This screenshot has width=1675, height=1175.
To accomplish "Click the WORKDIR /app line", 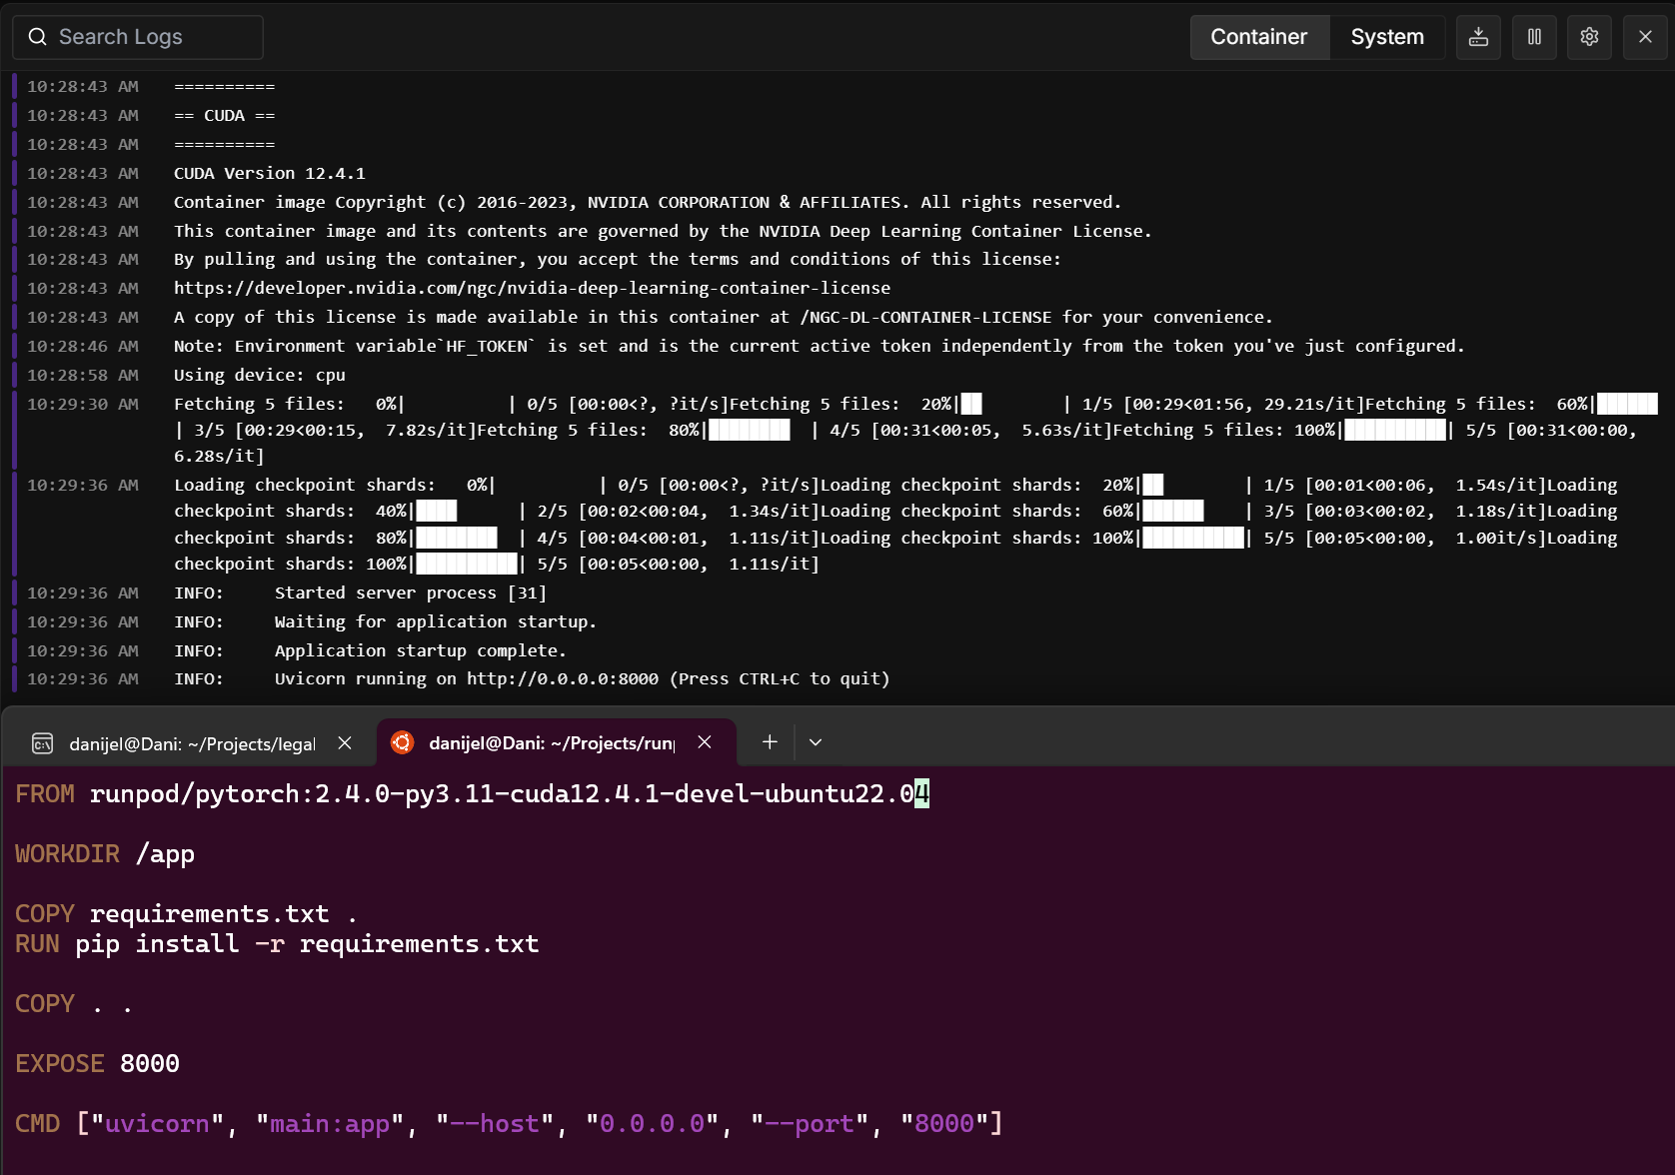I will [x=105, y=854].
